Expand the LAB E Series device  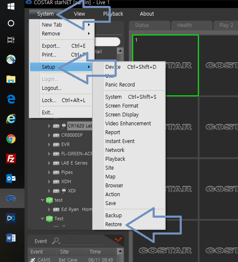tap(49, 163)
